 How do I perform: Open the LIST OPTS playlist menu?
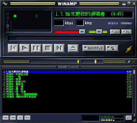click(x=129, y=118)
